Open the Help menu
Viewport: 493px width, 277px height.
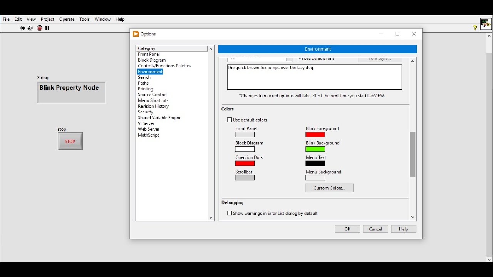coord(120,19)
